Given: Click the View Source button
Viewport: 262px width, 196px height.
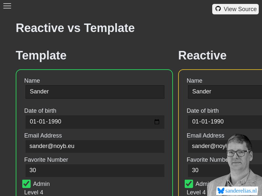Looking at the screenshot, I should coord(235,9).
